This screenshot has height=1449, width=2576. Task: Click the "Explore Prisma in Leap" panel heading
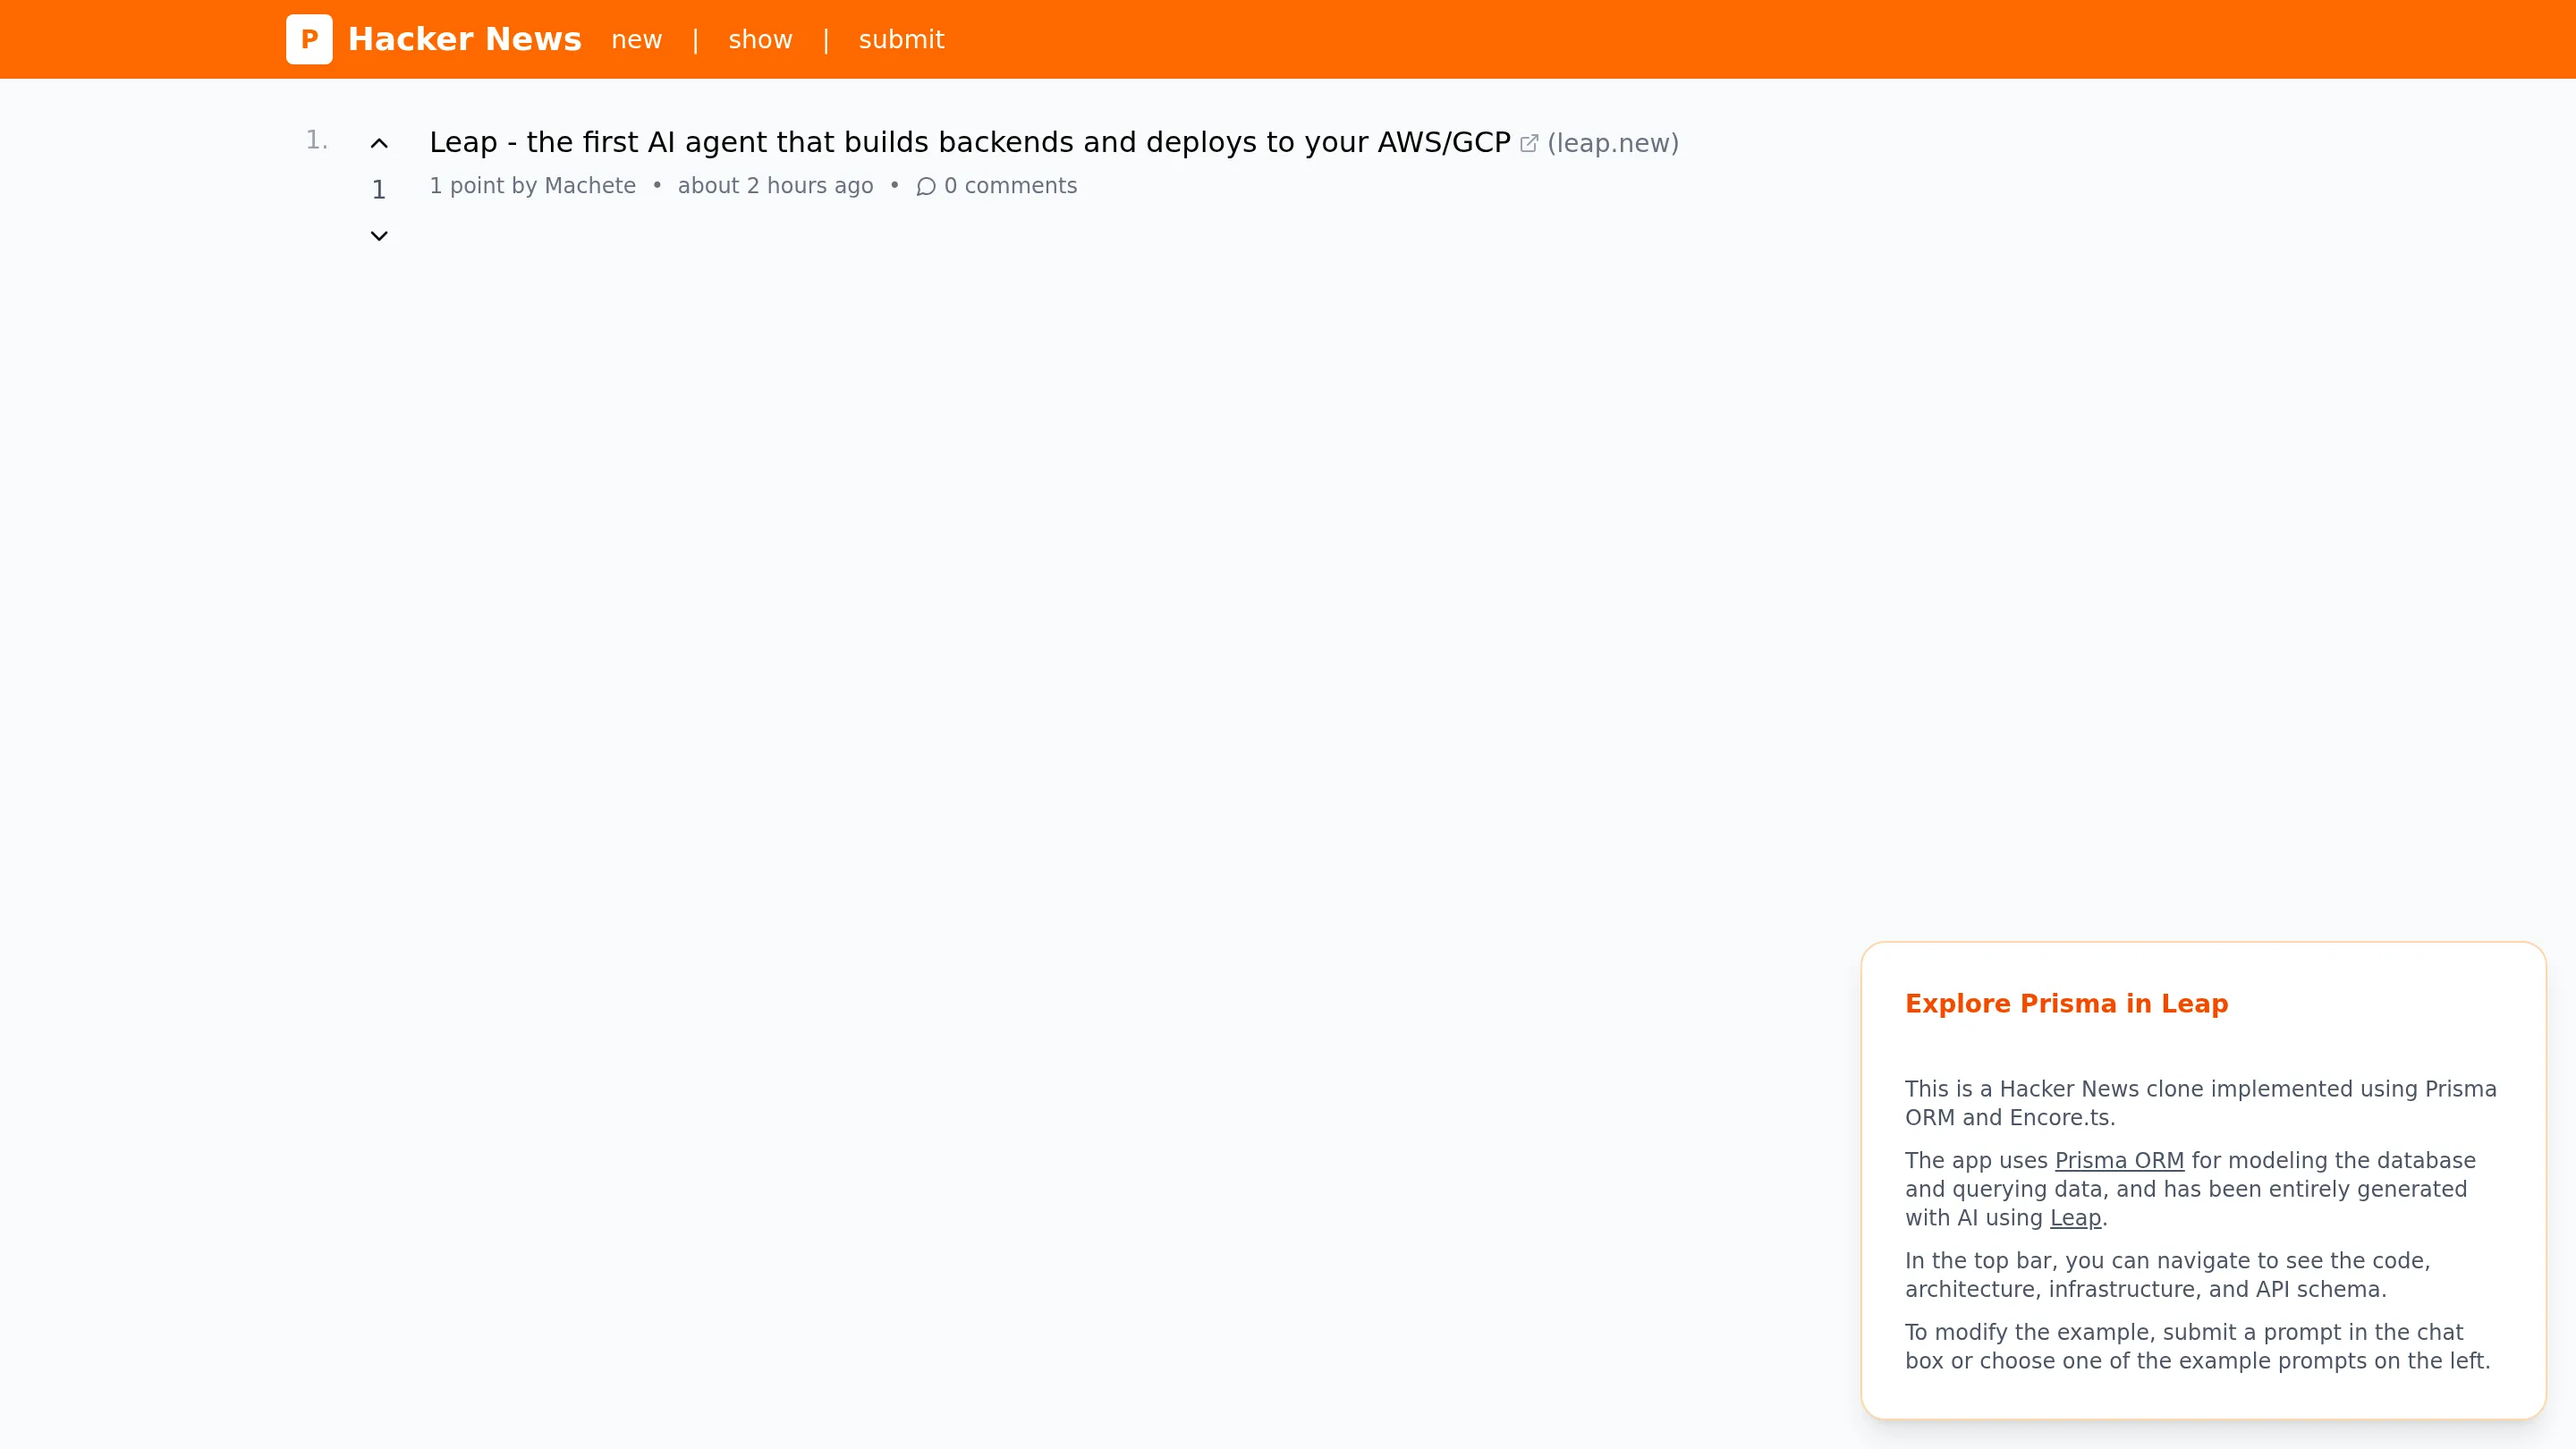tap(2066, 1005)
